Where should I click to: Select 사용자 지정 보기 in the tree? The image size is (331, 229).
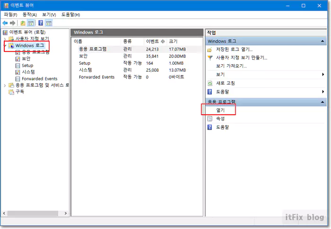tap(32, 39)
